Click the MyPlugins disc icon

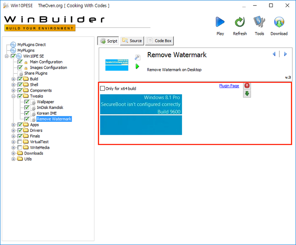pos(13,50)
